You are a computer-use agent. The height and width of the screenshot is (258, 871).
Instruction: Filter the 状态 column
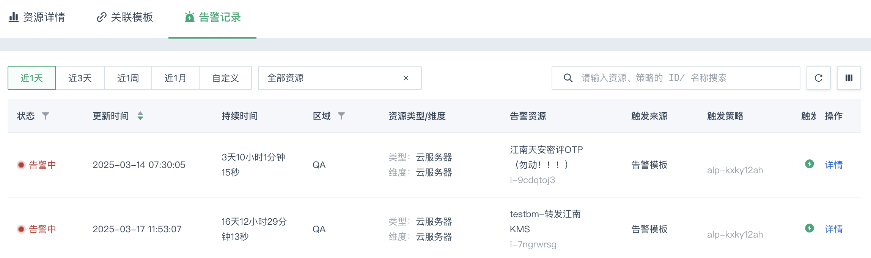tap(46, 116)
